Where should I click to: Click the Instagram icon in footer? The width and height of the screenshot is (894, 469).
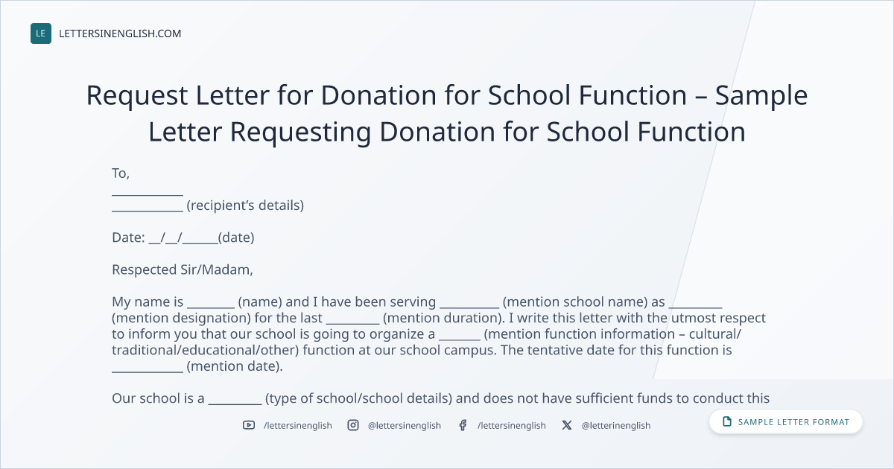353,425
